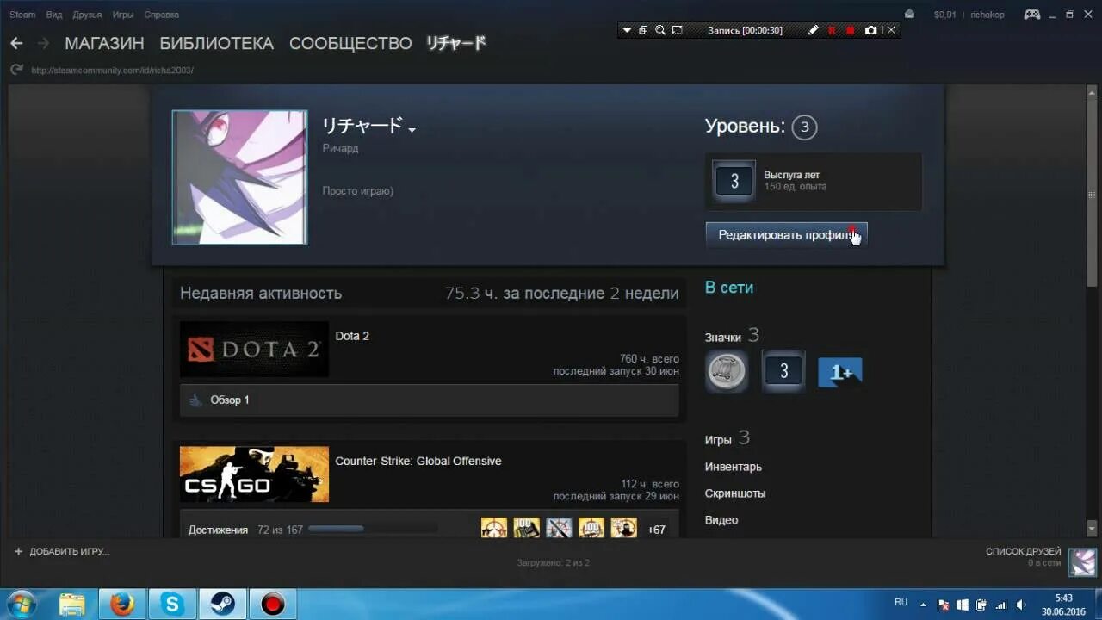Screen dimensions: 1102x620
Task: Click the CS:GO game banner
Action: (x=254, y=474)
